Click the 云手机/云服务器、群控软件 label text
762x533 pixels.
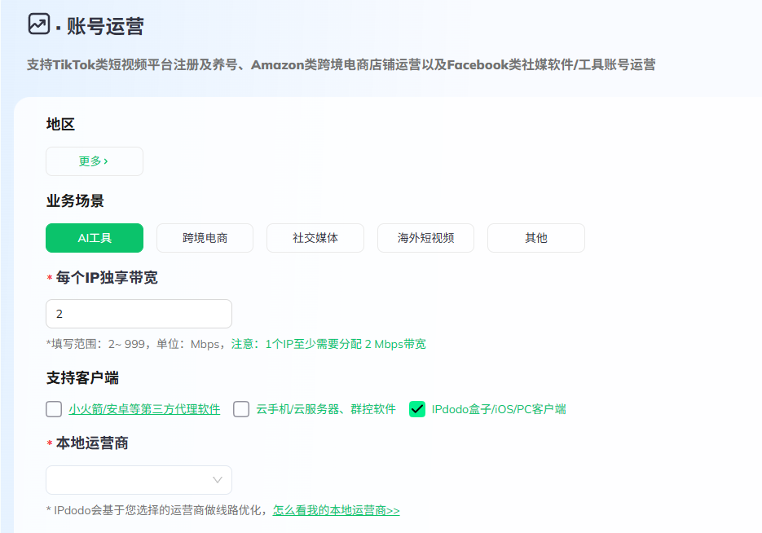point(326,409)
